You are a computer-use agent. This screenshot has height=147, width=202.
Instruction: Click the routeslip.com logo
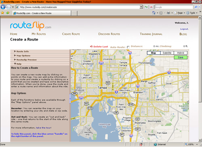[31, 26]
